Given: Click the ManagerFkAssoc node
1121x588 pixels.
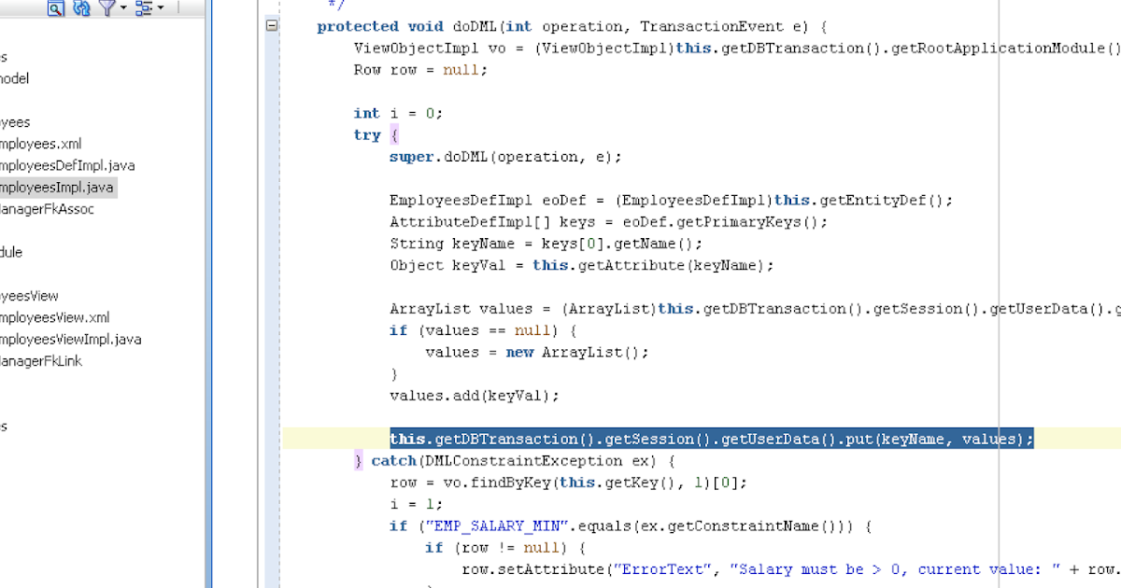Looking at the screenshot, I should [51, 209].
